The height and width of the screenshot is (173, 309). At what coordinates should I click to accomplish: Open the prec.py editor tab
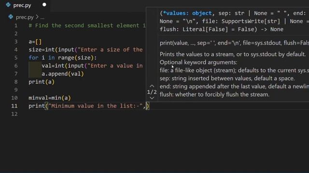click(22, 5)
